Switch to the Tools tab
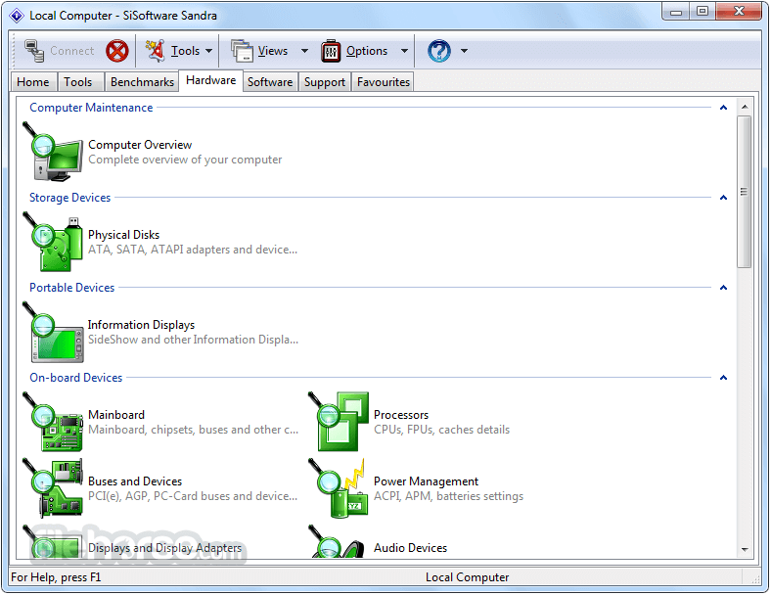The image size is (771, 595). (x=78, y=82)
